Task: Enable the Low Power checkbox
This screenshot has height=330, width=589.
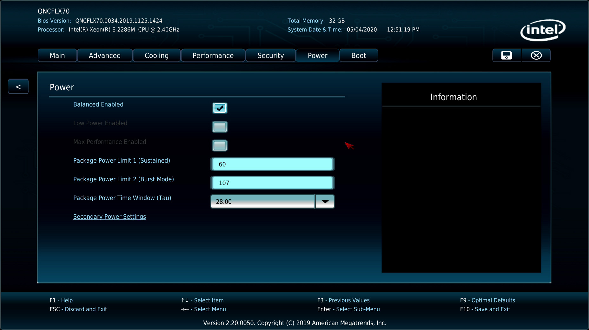Action: (220, 127)
